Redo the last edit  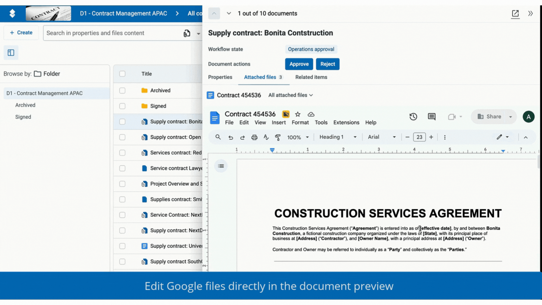(x=242, y=138)
